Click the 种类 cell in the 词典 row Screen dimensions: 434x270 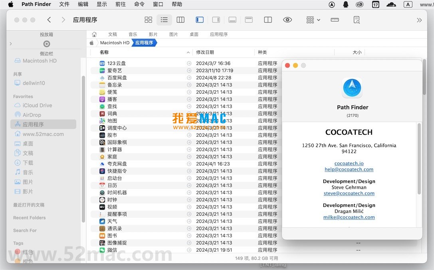click(x=268, y=114)
